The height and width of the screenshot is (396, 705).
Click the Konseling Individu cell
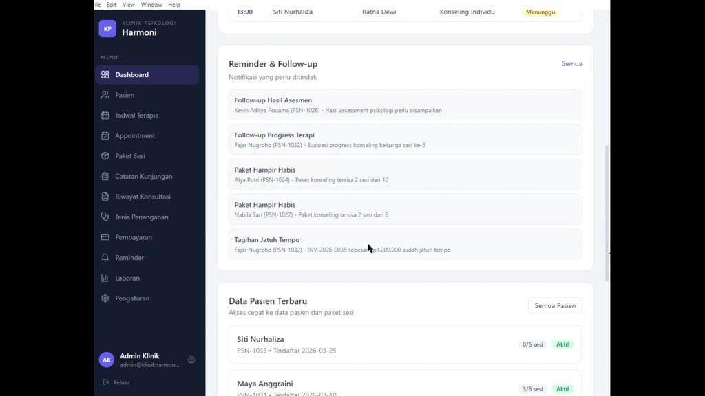pos(467,12)
